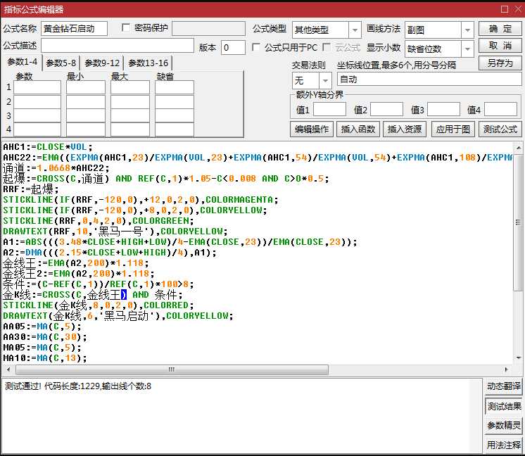This screenshot has height=456, width=525.
Task: Click the code editor down scroll arrow
Action: point(518,358)
